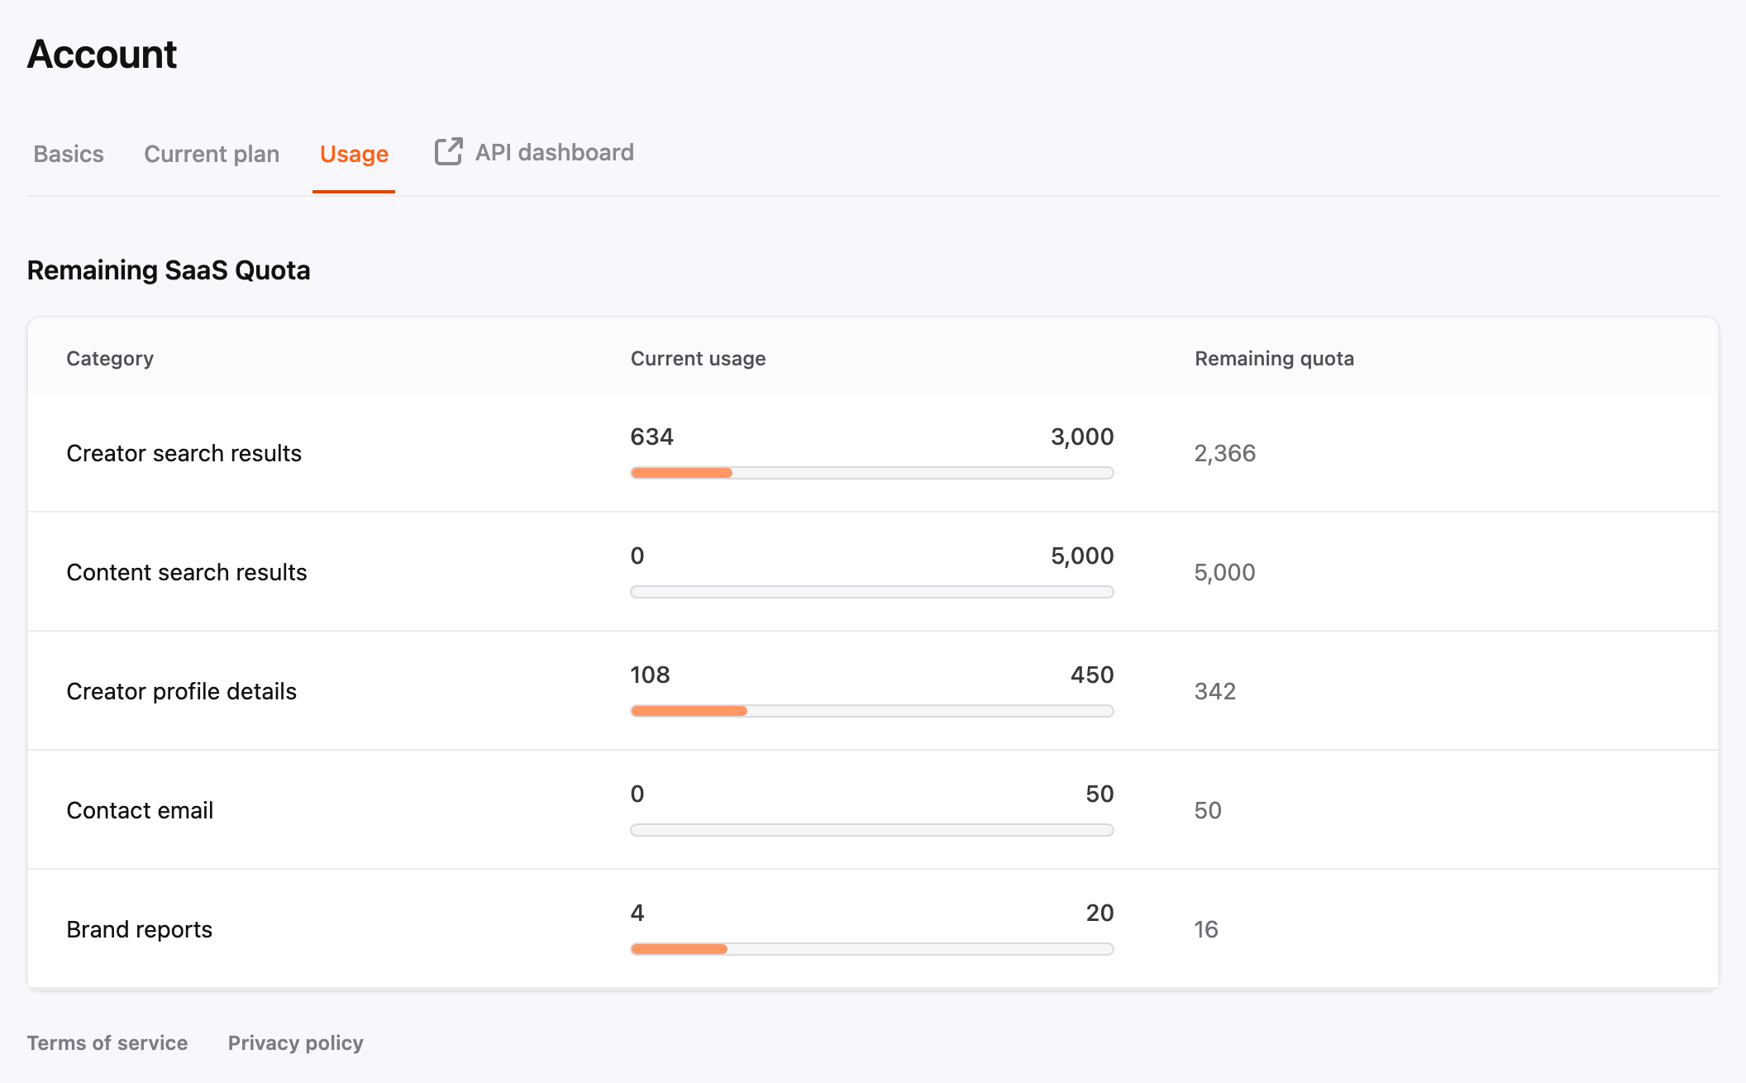This screenshot has width=1746, height=1083.
Task: Click the Contact email progress bar
Action: (872, 830)
